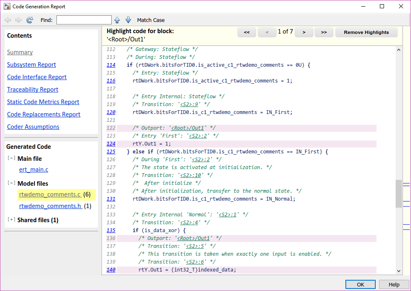Jump to first highlight with << button
The width and height of the screenshot is (411, 291).
pos(247,32)
